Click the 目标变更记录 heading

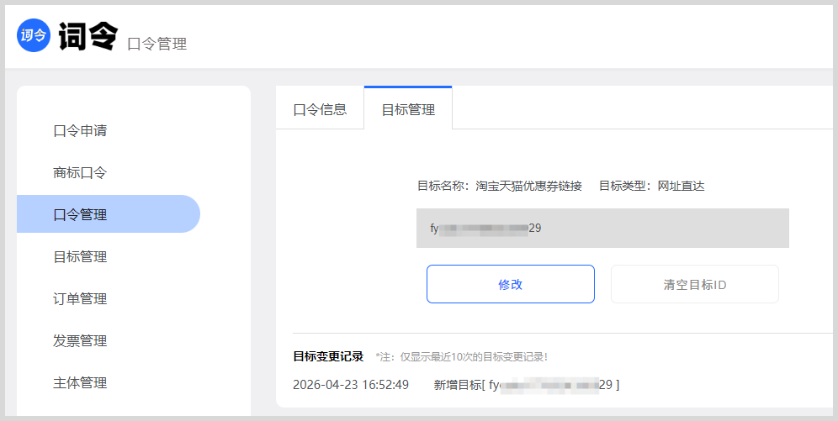[x=328, y=356]
